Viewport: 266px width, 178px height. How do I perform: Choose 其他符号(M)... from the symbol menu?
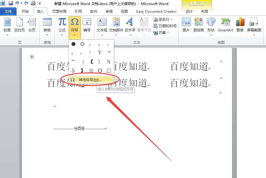(91, 80)
